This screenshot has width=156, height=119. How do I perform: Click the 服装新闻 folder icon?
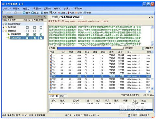[6, 31]
